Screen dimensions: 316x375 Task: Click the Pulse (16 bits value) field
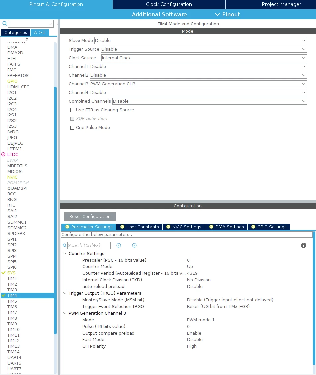pos(188,327)
